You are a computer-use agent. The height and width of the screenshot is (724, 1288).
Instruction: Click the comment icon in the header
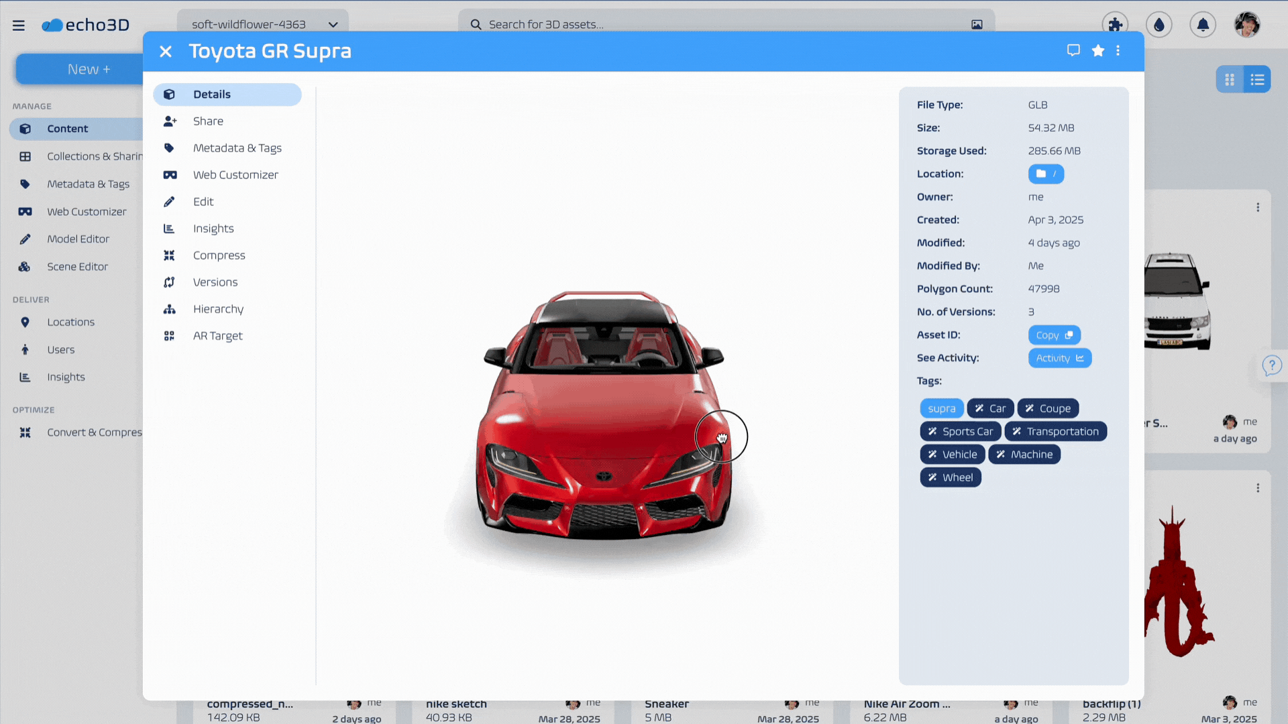pyautogui.click(x=1073, y=50)
